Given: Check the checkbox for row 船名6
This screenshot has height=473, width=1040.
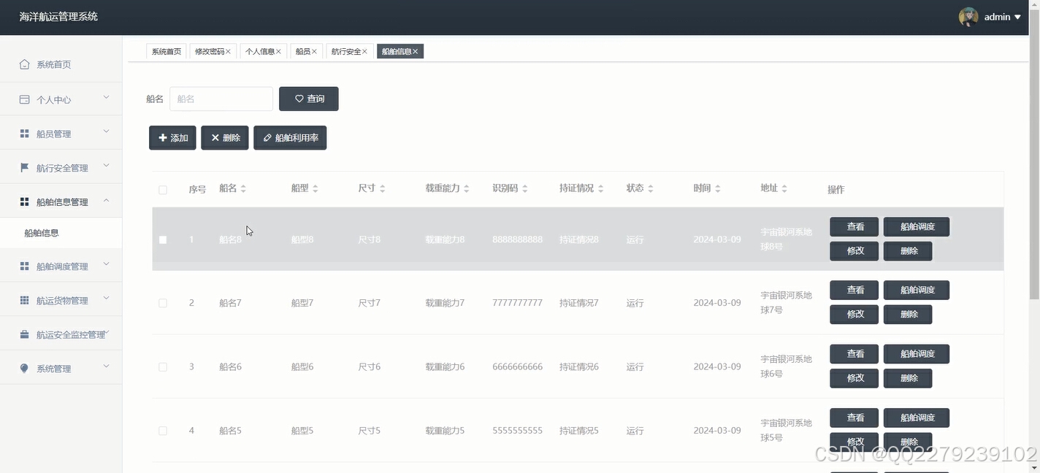Looking at the screenshot, I should point(163,366).
